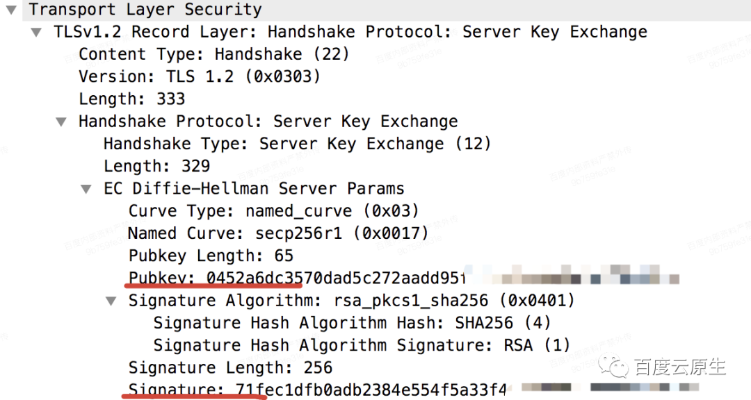Select the Curve Type: named_curve row
This screenshot has height=400, width=751.
tap(273, 211)
